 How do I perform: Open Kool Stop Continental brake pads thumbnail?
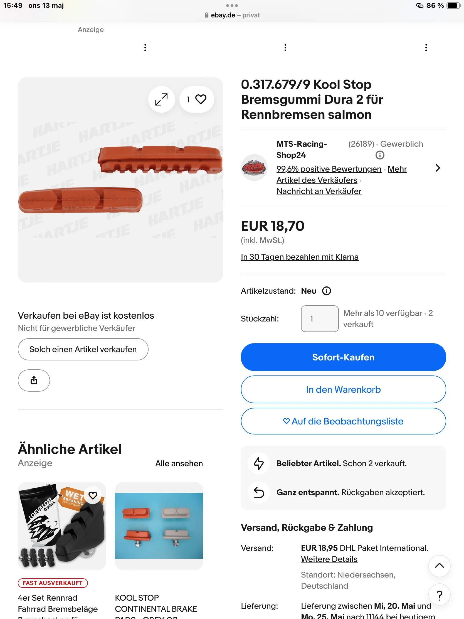pyautogui.click(x=159, y=526)
